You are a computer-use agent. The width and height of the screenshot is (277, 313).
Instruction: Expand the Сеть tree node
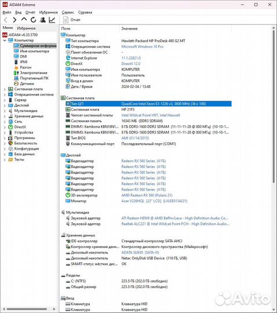(x=5, y=122)
